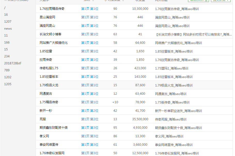Open rank link for 1.75精品传奇
The height and width of the screenshot is (156, 235).
(x=90, y=102)
